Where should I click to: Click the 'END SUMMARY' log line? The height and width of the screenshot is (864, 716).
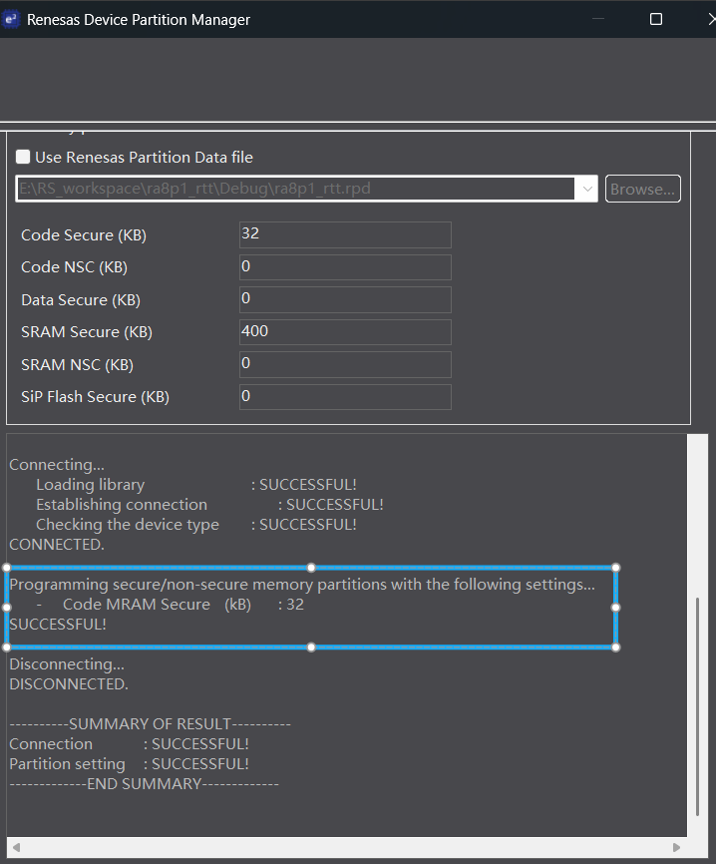[x=145, y=784]
